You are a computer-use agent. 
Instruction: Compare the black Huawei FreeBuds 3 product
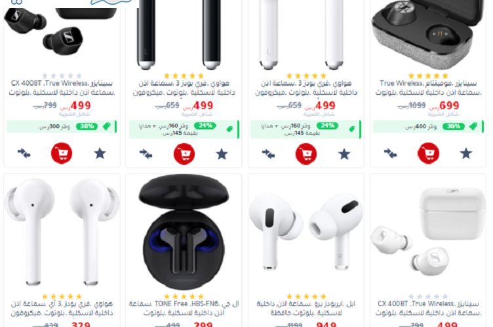point(146,154)
